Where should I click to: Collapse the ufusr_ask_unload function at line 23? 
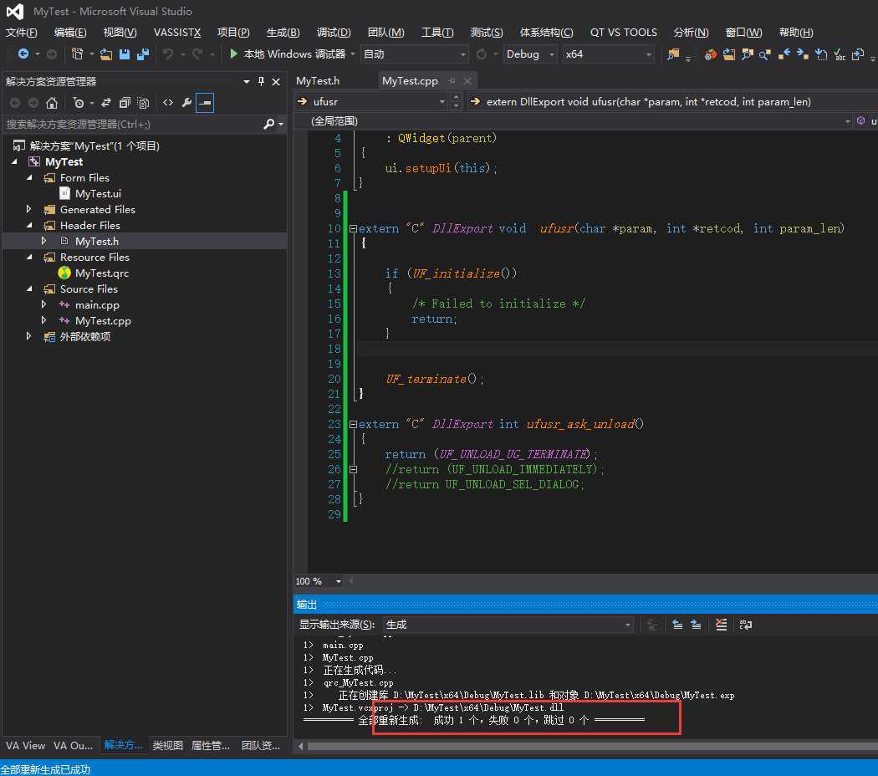[353, 424]
